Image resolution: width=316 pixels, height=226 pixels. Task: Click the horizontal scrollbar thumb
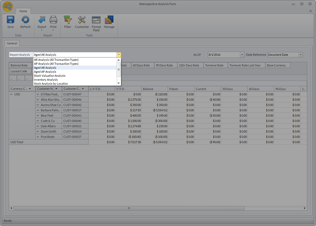(129, 208)
